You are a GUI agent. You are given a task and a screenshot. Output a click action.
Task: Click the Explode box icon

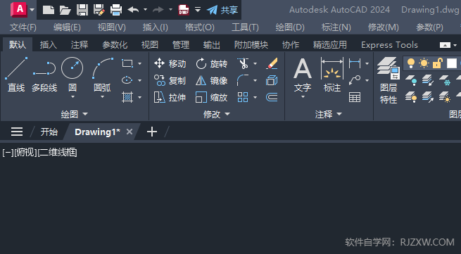tap(272, 80)
